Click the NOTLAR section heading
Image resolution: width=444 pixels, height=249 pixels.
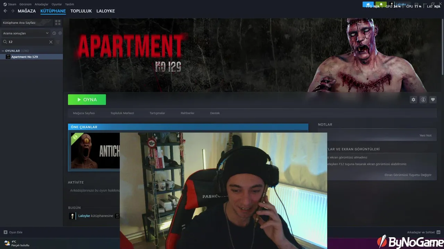coord(325,124)
